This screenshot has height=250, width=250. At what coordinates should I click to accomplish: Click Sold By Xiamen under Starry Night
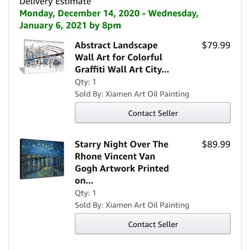click(132, 205)
